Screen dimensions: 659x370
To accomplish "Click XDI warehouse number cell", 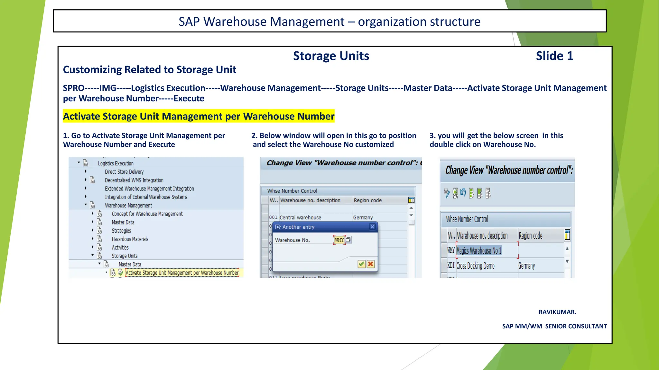I will point(451,265).
